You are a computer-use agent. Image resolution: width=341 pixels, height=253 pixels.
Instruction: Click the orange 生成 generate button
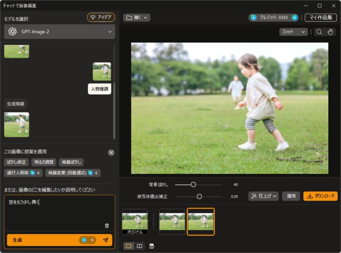(x=60, y=240)
